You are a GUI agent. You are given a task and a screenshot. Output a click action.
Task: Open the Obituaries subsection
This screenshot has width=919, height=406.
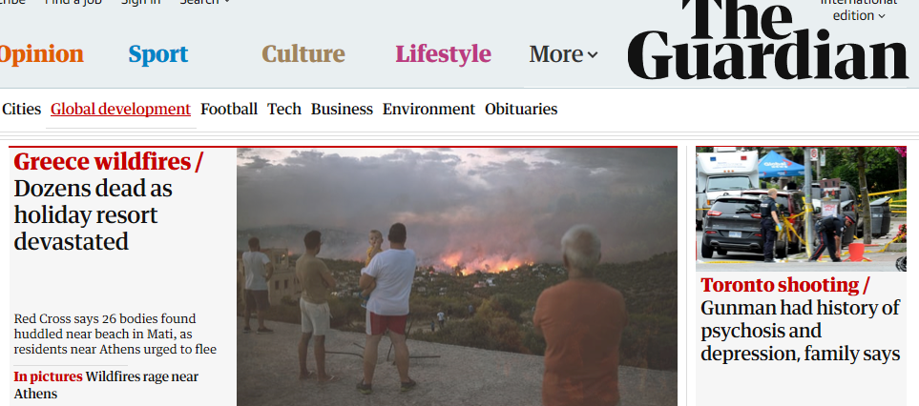(x=521, y=110)
